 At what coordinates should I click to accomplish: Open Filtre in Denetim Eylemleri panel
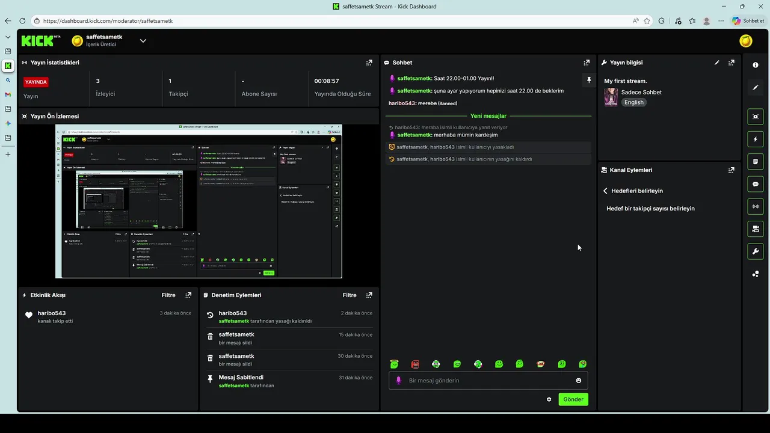(350, 295)
